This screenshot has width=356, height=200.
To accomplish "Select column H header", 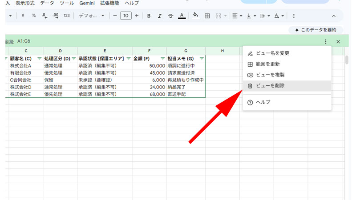I will (222, 51).
